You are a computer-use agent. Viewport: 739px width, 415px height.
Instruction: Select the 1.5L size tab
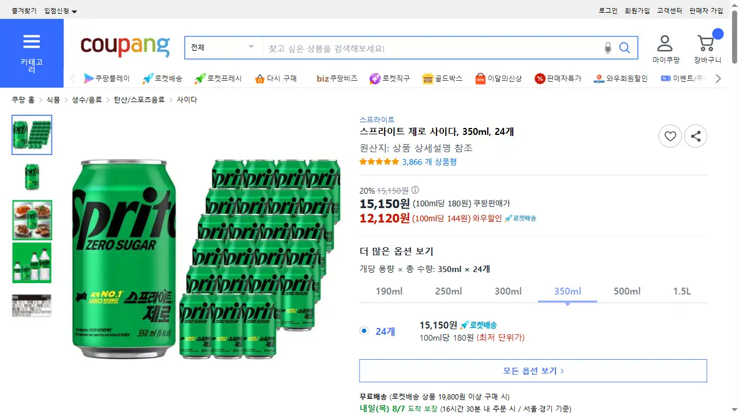(682, 291)
